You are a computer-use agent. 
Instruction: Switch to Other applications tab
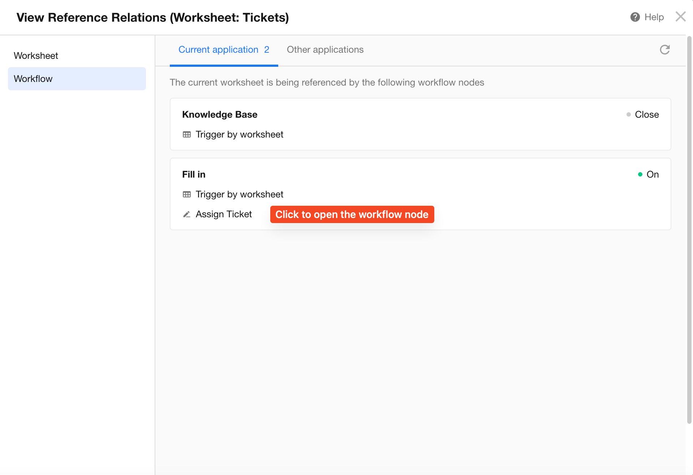point(325,50)
